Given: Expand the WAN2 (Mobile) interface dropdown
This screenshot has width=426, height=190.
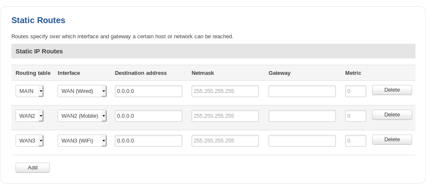Looking at the screenshot, I should [82, 116].
